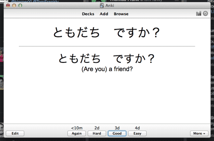Answer the card with Again
This screenshot has width=214, height=141.
click(77, 134)
